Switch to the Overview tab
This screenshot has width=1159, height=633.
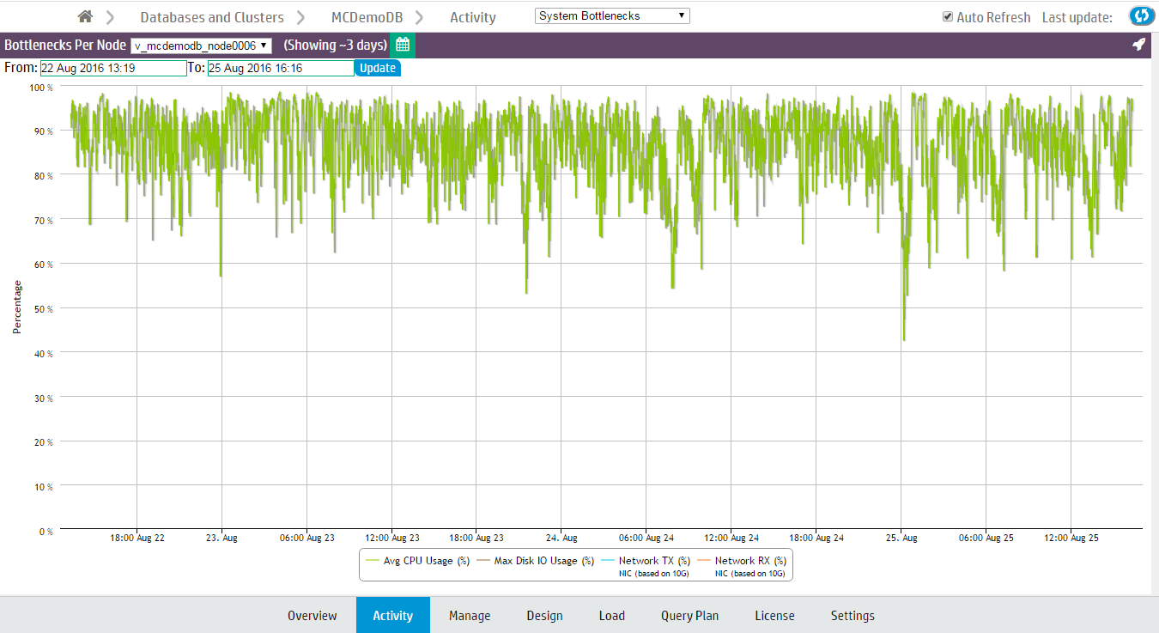coord(313,616)
